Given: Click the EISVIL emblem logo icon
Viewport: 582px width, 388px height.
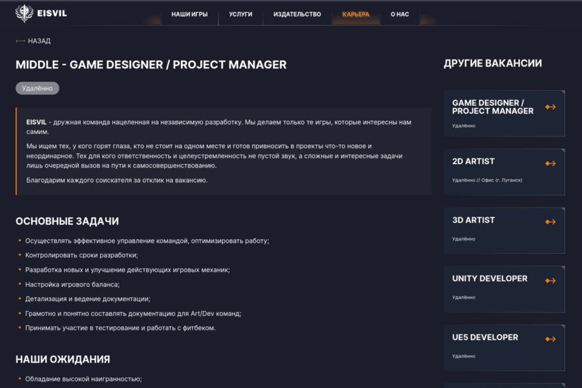Looking at the screenshot, I should click(25, 13).
